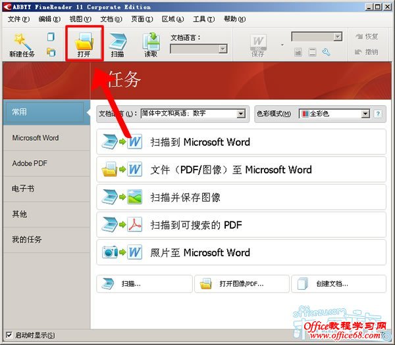Click the 恢复 redo button
This screenshot has height=345, width=395.
point(367,37)
